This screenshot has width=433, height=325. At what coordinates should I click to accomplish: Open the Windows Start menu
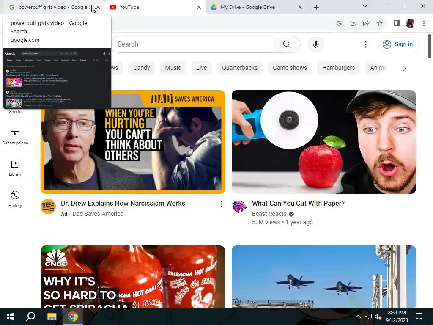10,317
